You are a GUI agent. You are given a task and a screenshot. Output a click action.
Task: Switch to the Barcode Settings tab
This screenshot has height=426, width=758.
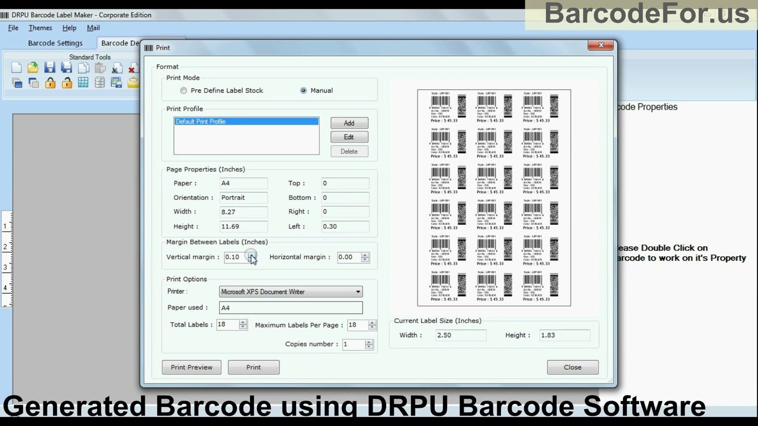55,43
